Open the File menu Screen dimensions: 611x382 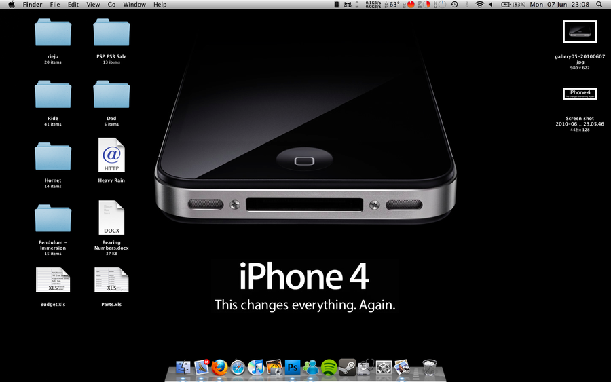click(55, 5)
